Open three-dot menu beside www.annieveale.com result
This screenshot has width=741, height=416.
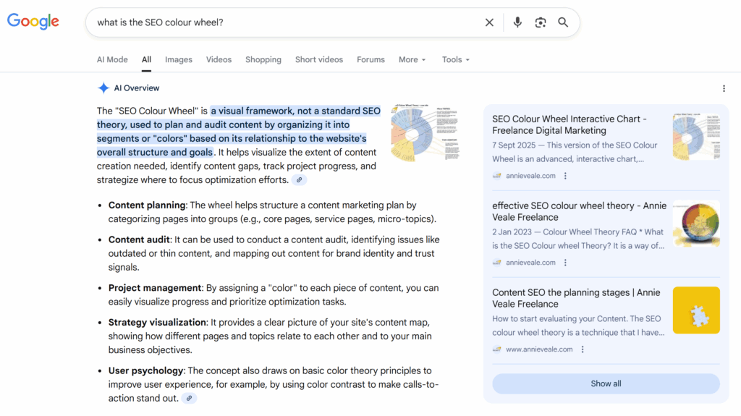coord(583,349)
